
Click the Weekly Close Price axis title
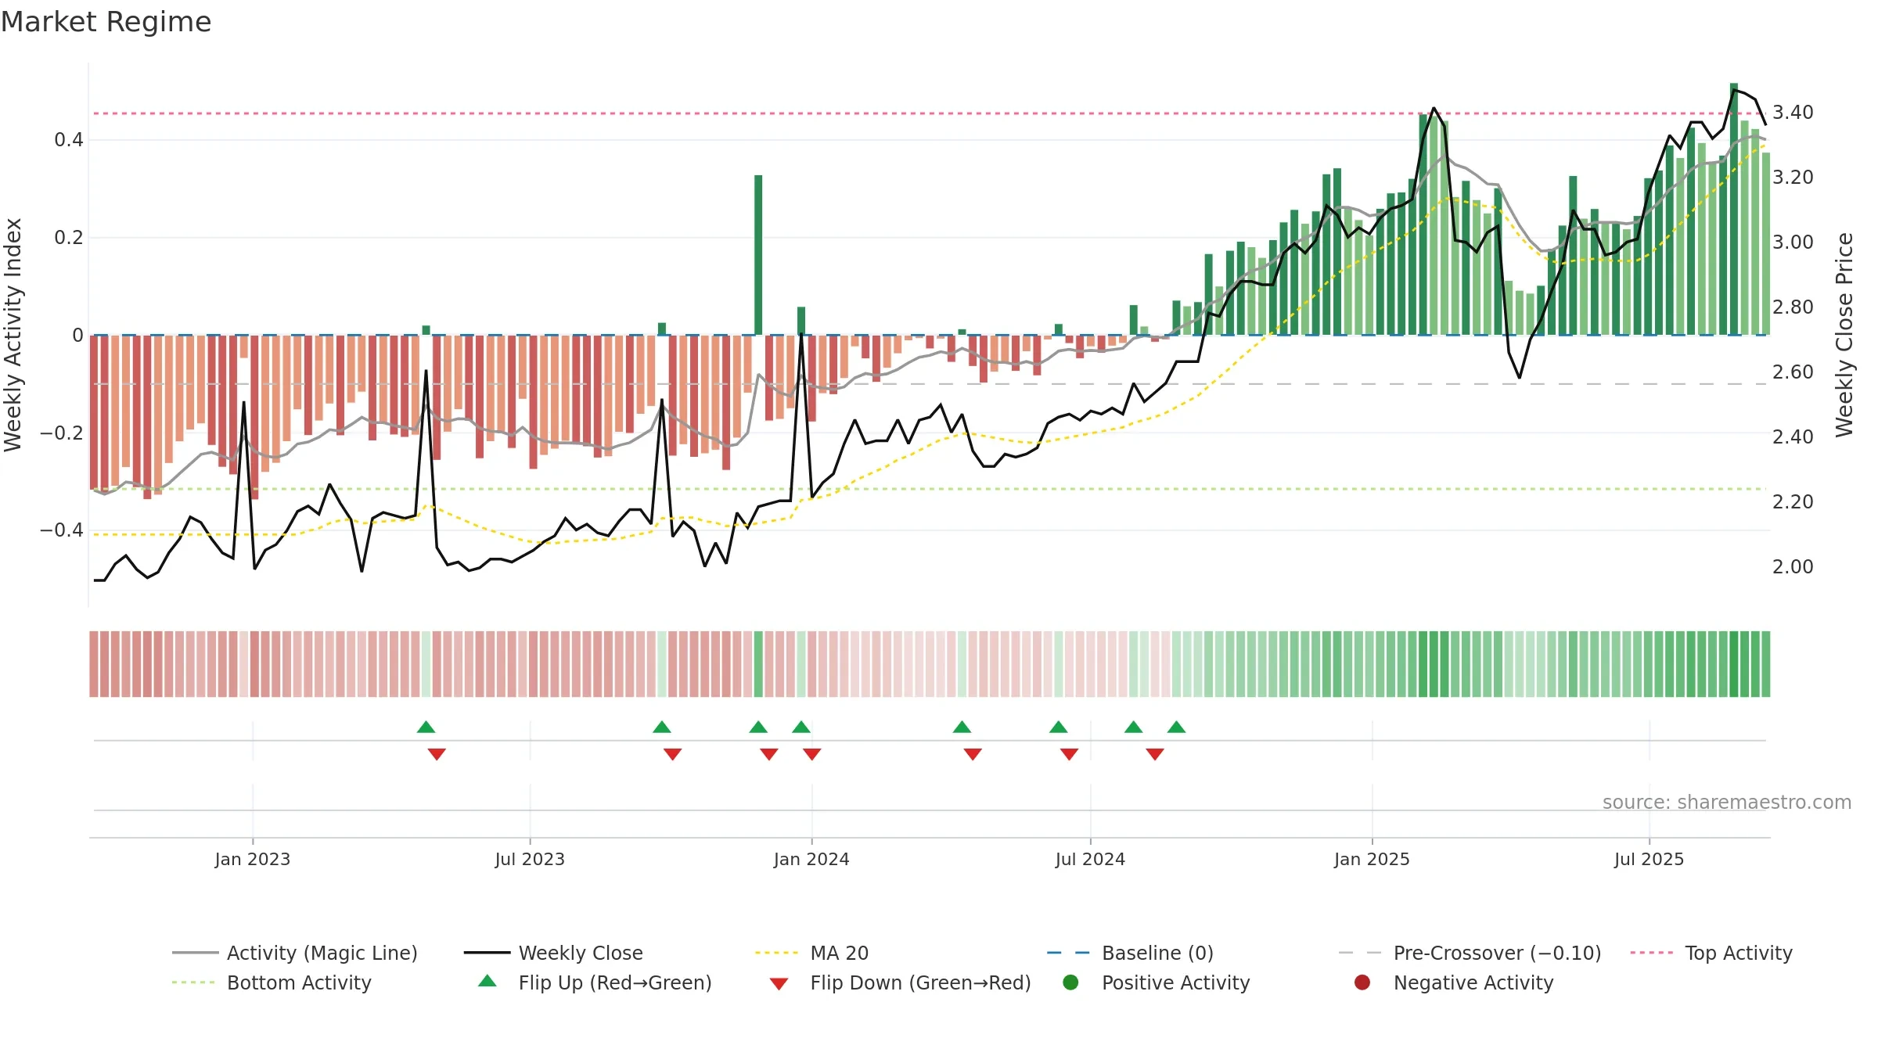tap(1844, 335)
